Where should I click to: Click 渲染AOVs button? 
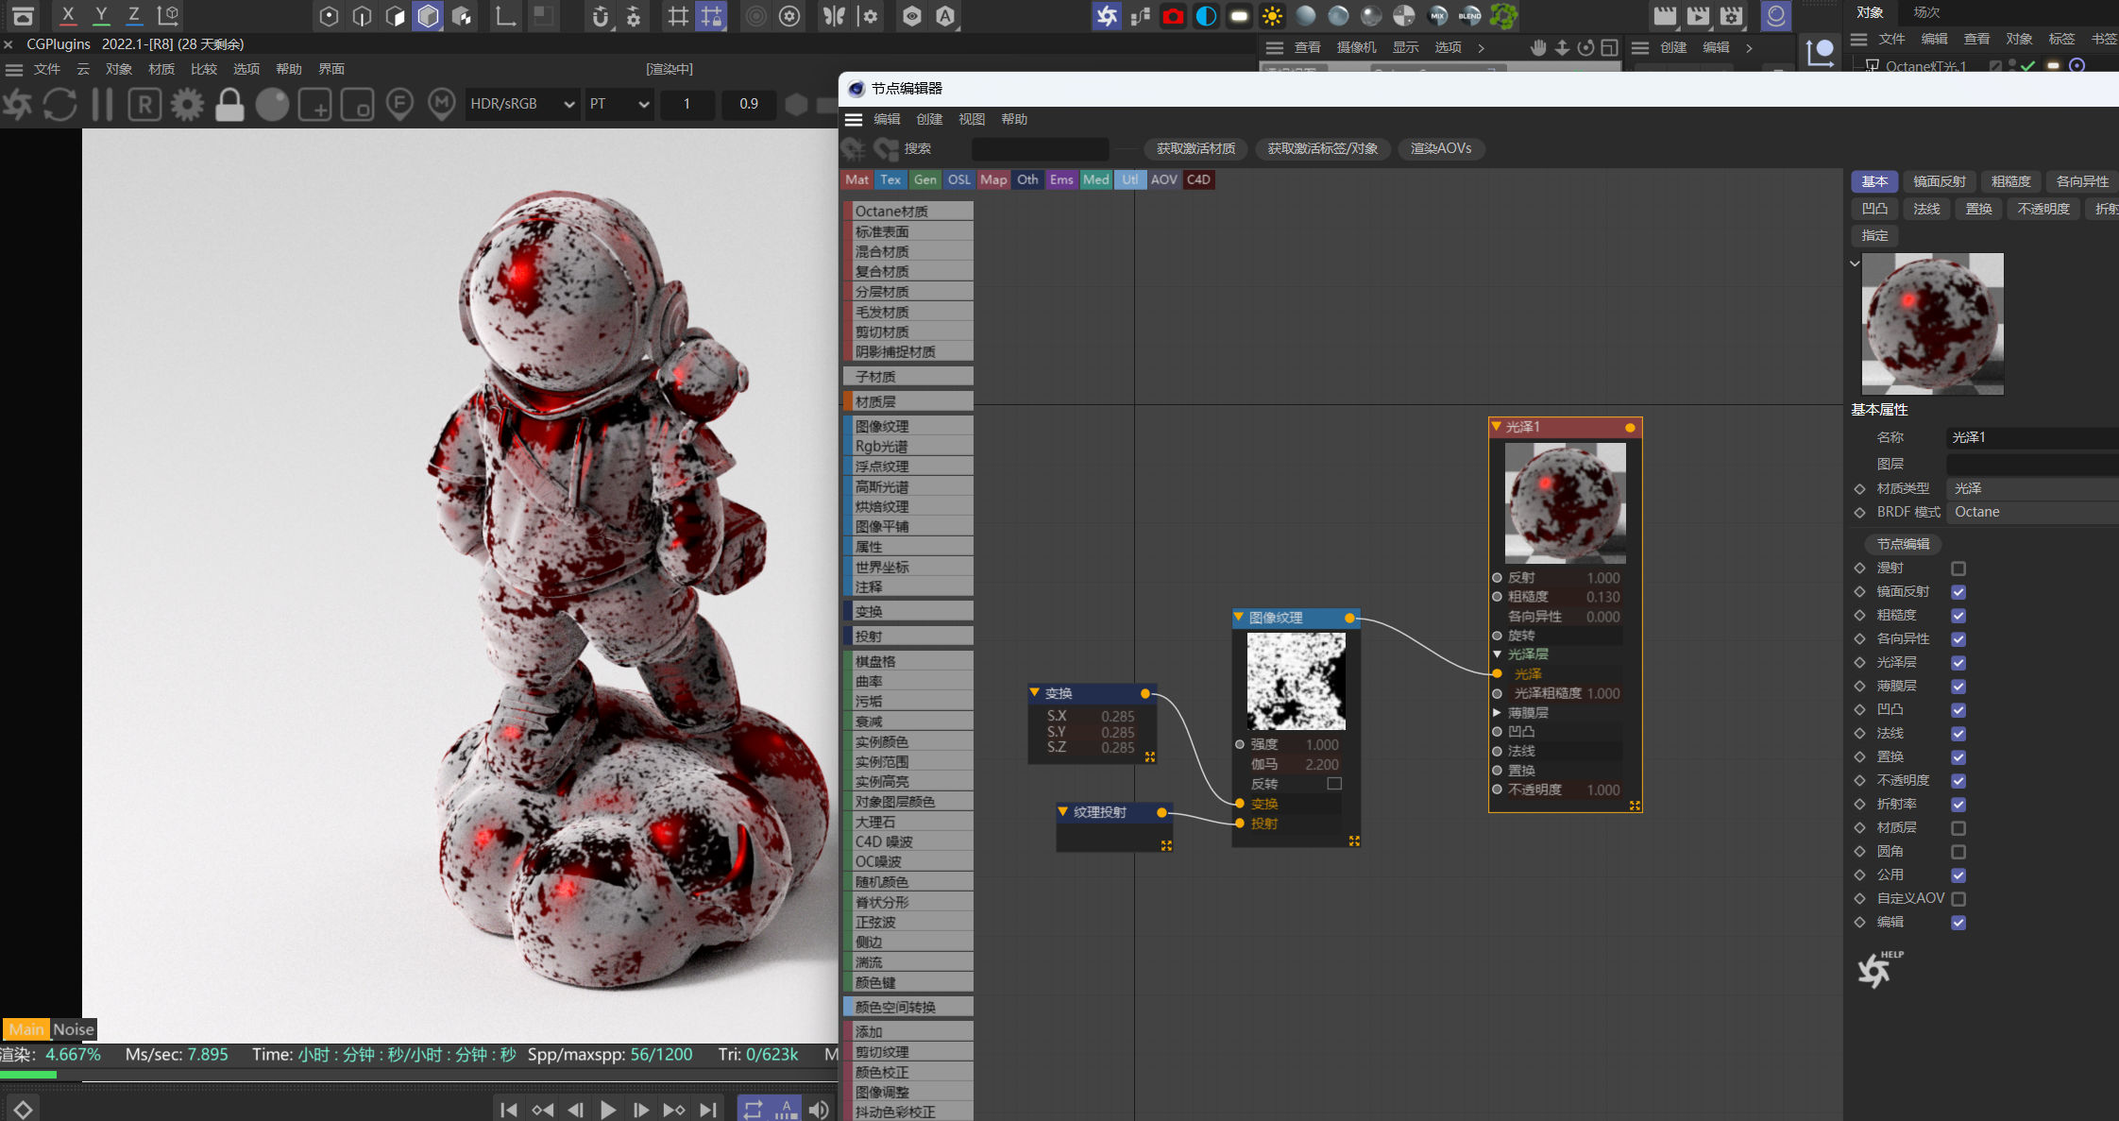1441,148
